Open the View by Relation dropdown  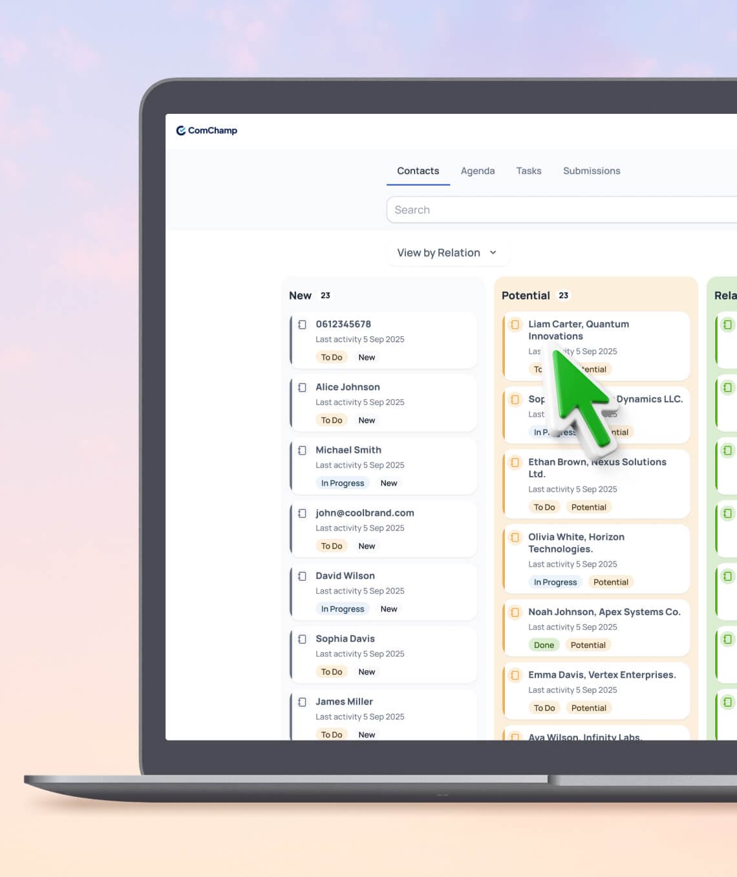click(x=447, y=252)
